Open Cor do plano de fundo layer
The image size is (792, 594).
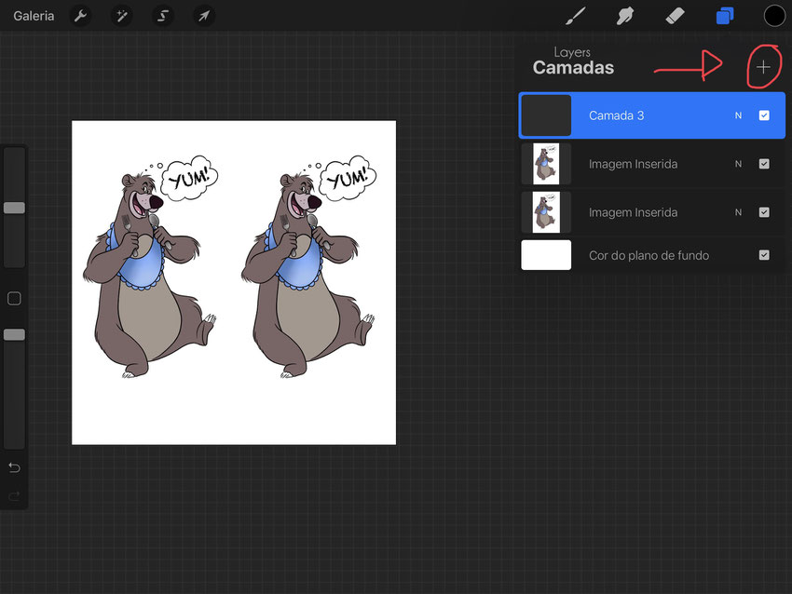pyautogui.click(x=651, y=255)
